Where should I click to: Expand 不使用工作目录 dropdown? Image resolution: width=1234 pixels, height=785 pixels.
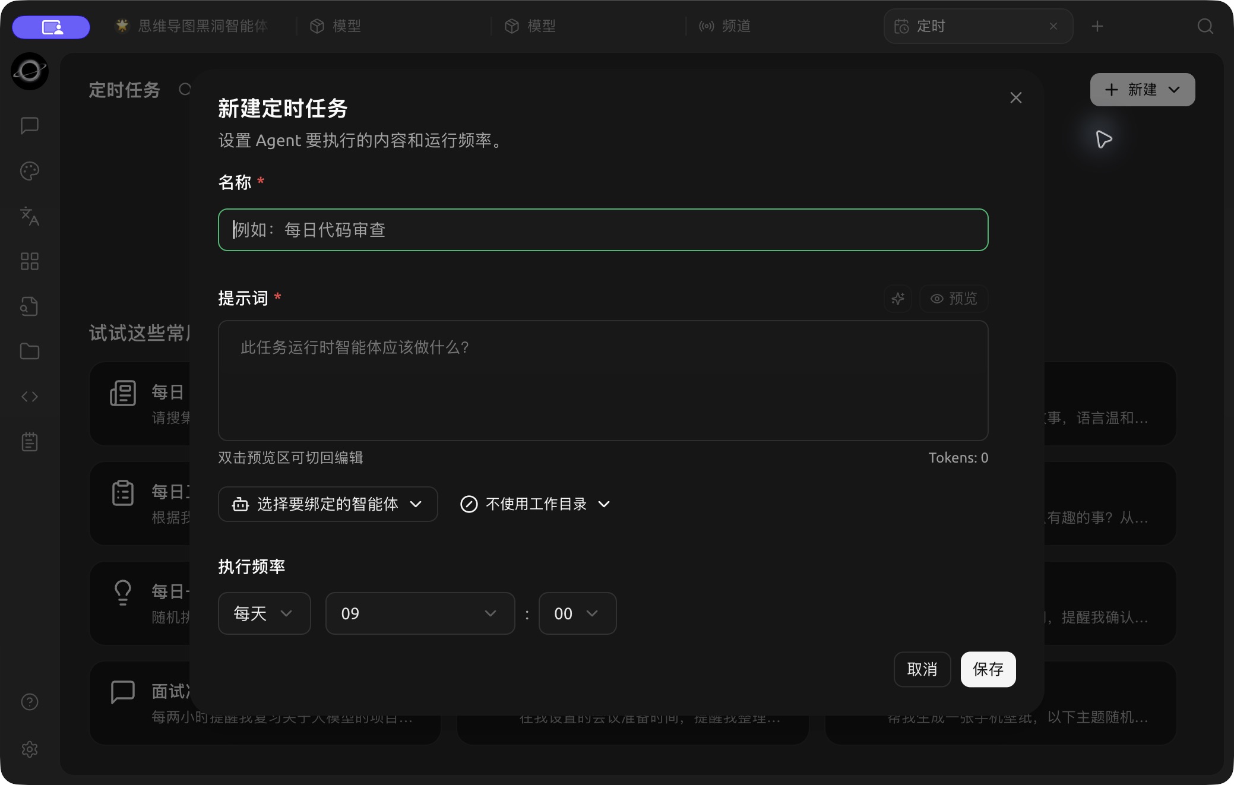pyautogui.click(x=535, y=504)
